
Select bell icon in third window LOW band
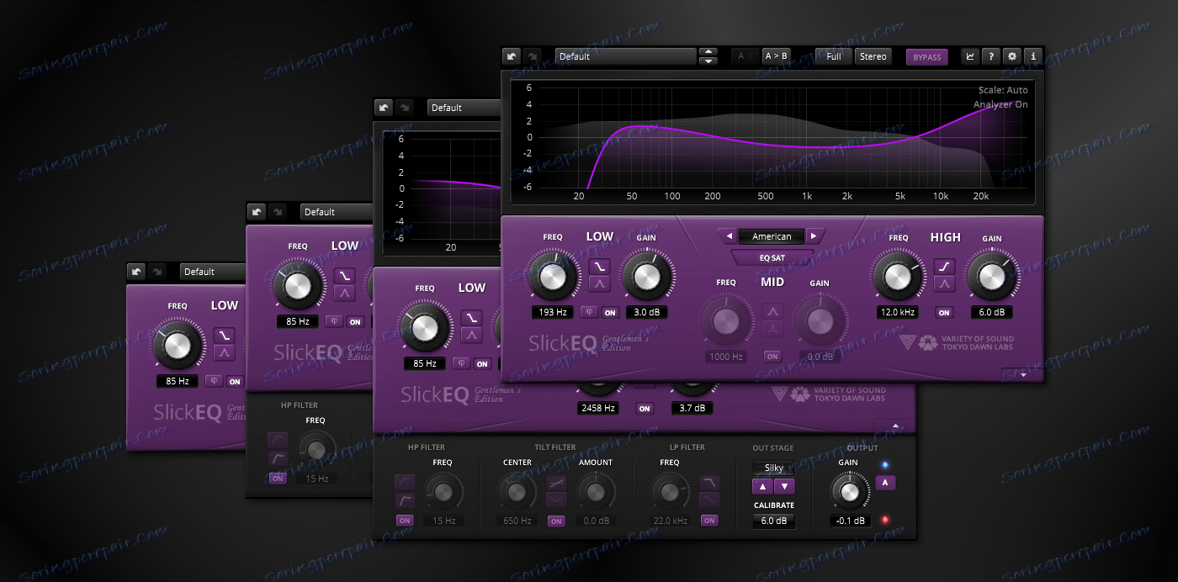click(343, 294)
